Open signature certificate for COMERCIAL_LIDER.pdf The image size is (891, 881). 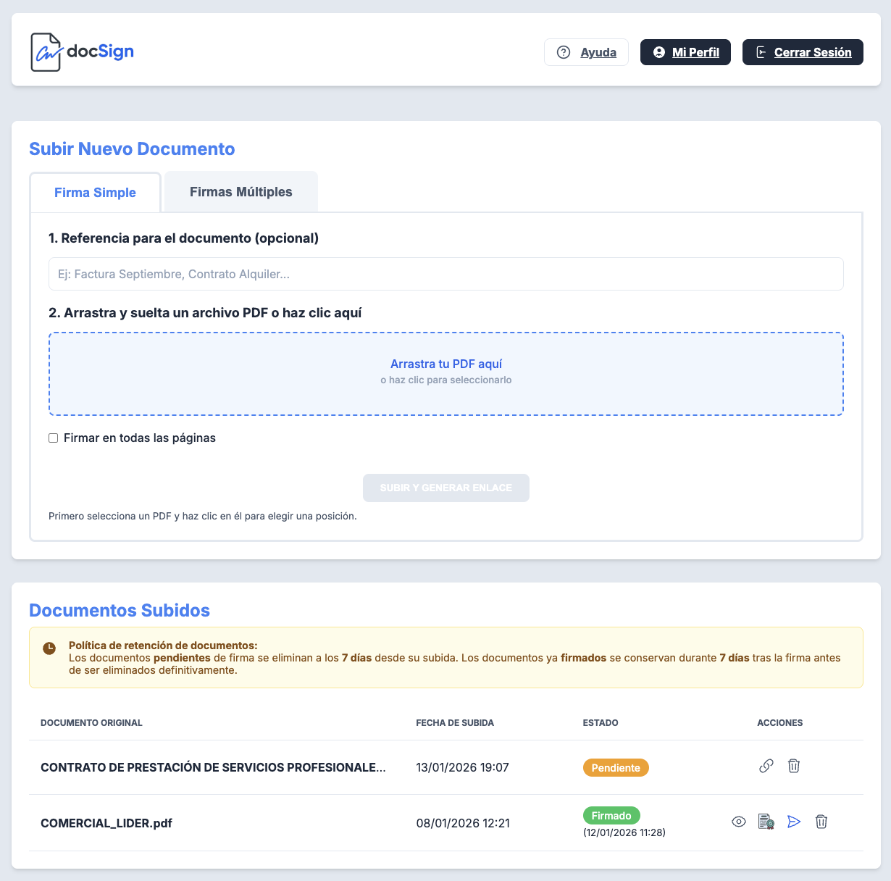click(x=766, y=822)
